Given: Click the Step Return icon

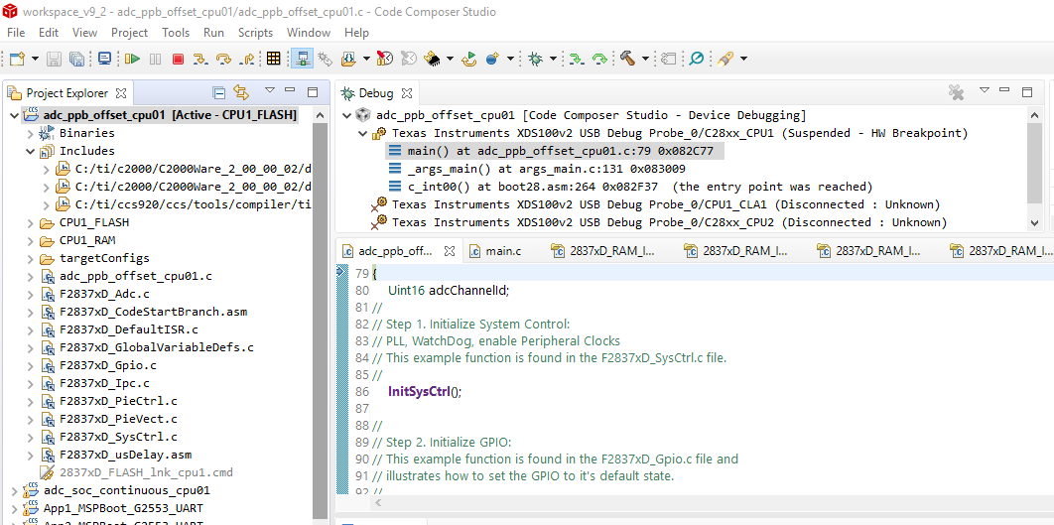Looking at the screenshot, I should point(247,60).
